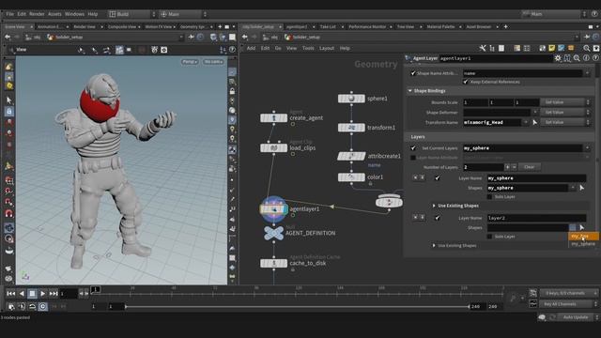Screen dimensions: 601x338
Task: Toggle enable checkbox for layer2
Action: (x=438, y=218)
